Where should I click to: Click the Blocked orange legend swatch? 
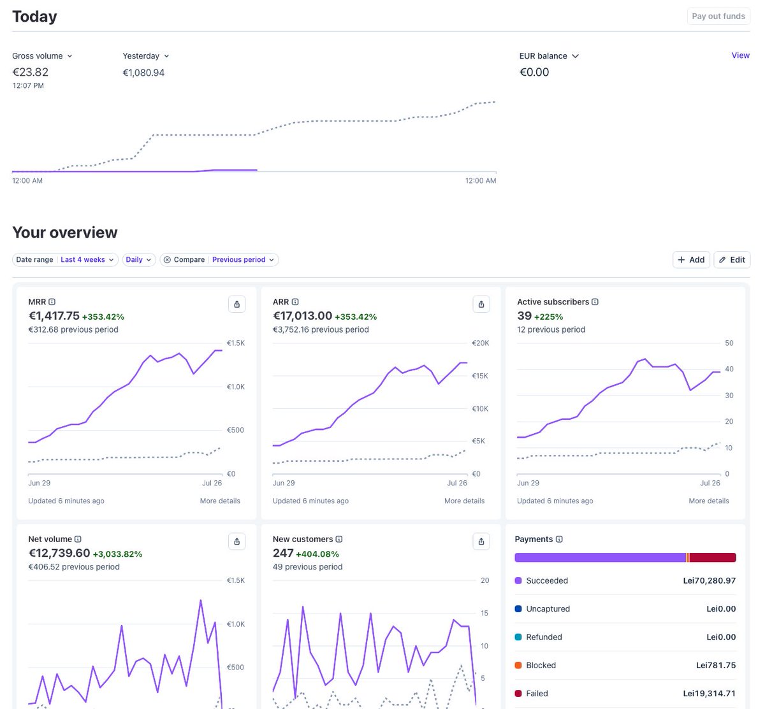518,665
